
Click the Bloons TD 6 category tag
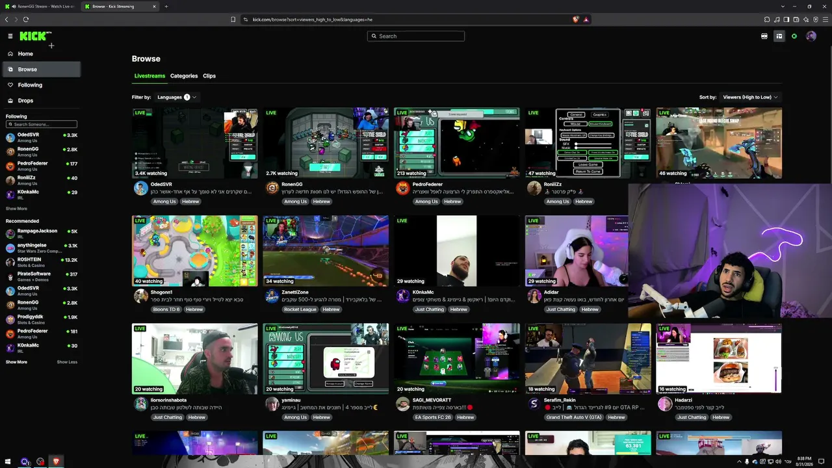tap(166, 309)
